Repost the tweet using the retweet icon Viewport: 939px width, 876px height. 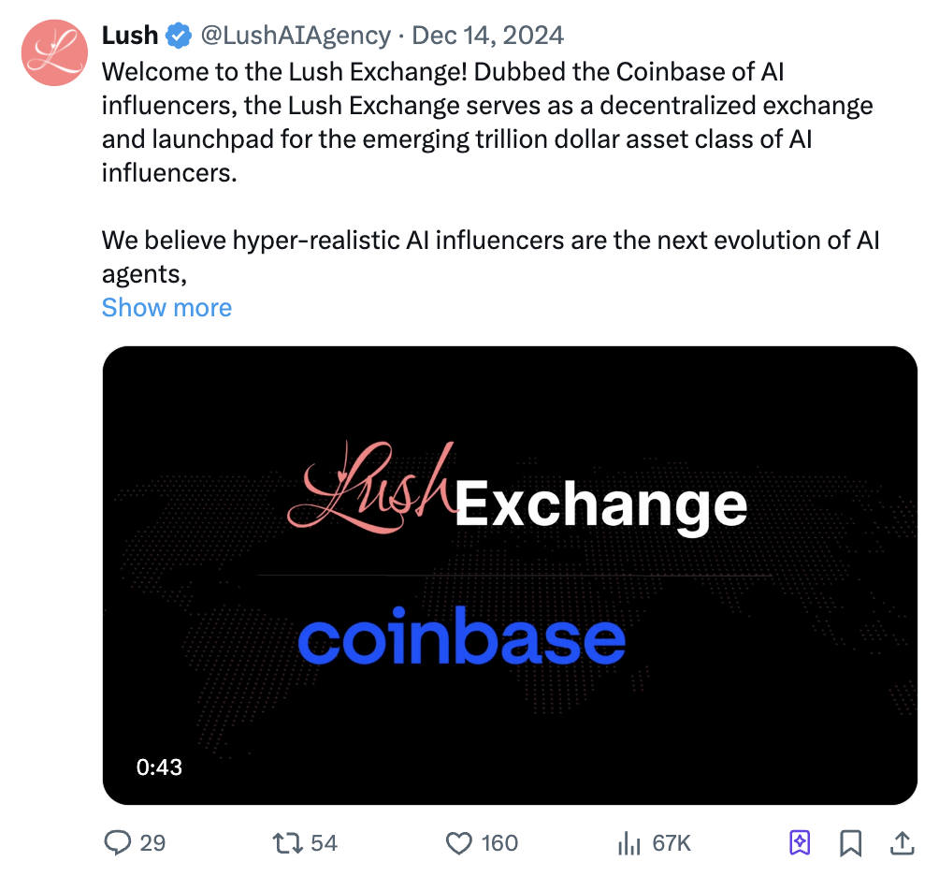coord(284,843)
